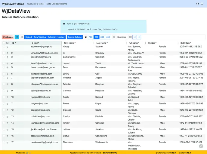207x154 pixels.
Task: Go to Overview (Home) page
Action: click(36, 4)
